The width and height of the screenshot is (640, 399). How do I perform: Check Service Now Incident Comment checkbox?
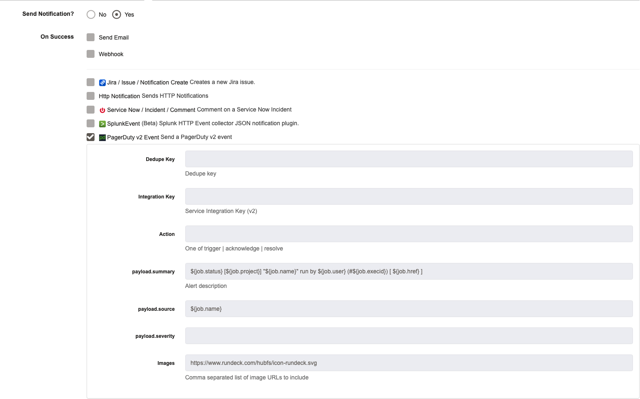pyautogui.click(x=90, y=109)
